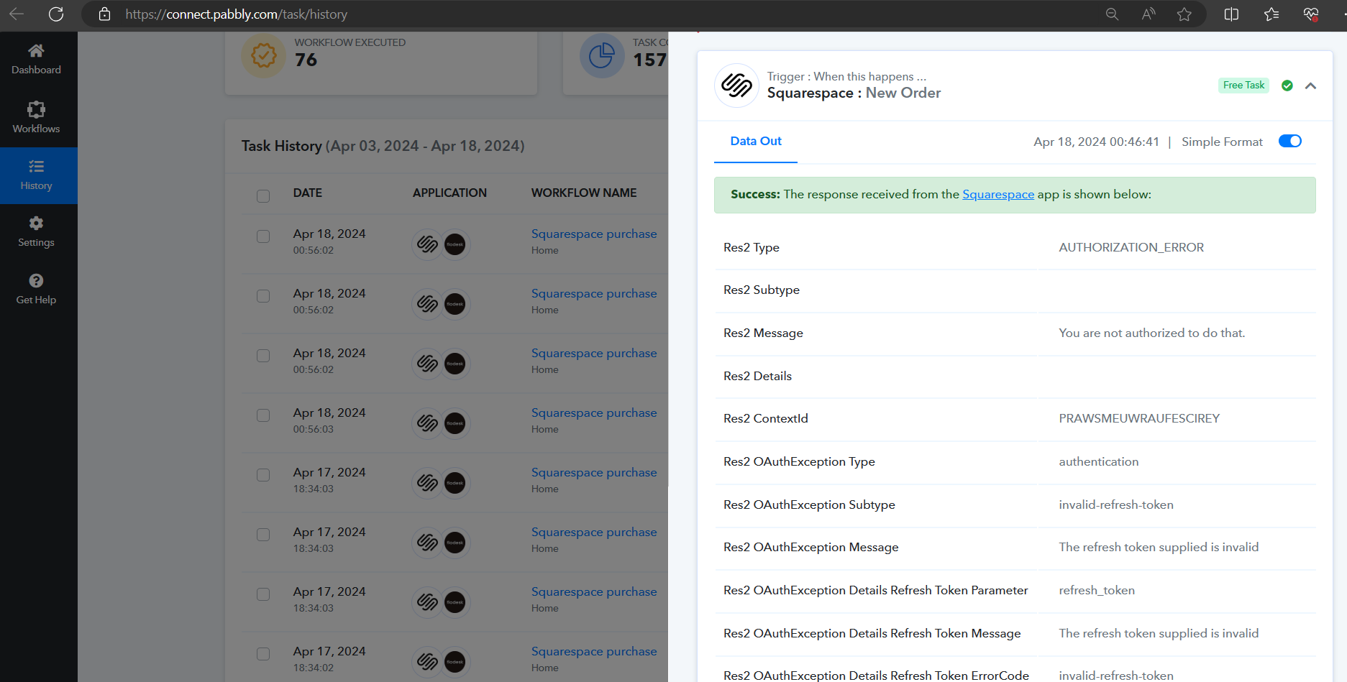1347x682 pixels.
Task: Click the Res2 Message label
Action: click(763, 333)
